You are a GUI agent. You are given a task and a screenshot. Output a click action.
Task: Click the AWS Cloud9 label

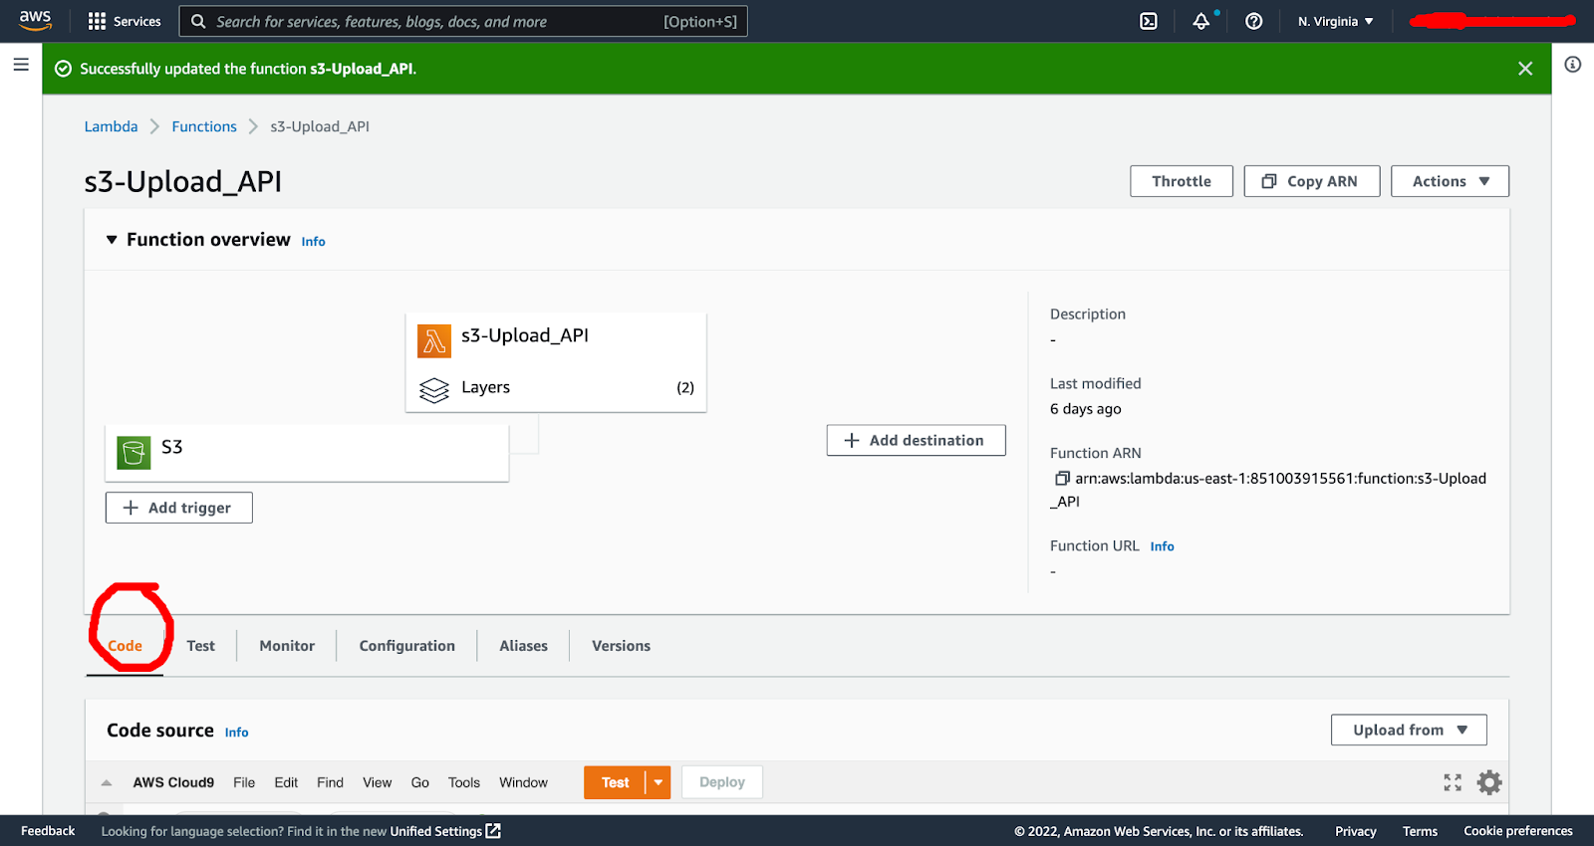[x=173, y=783]
